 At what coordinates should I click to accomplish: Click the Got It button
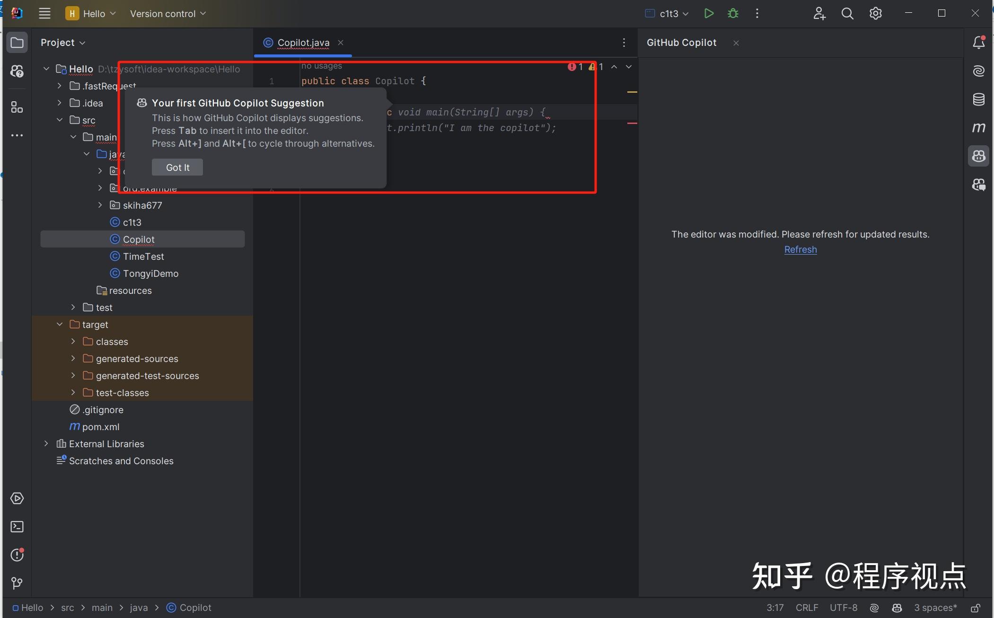[x=177, y=167]
